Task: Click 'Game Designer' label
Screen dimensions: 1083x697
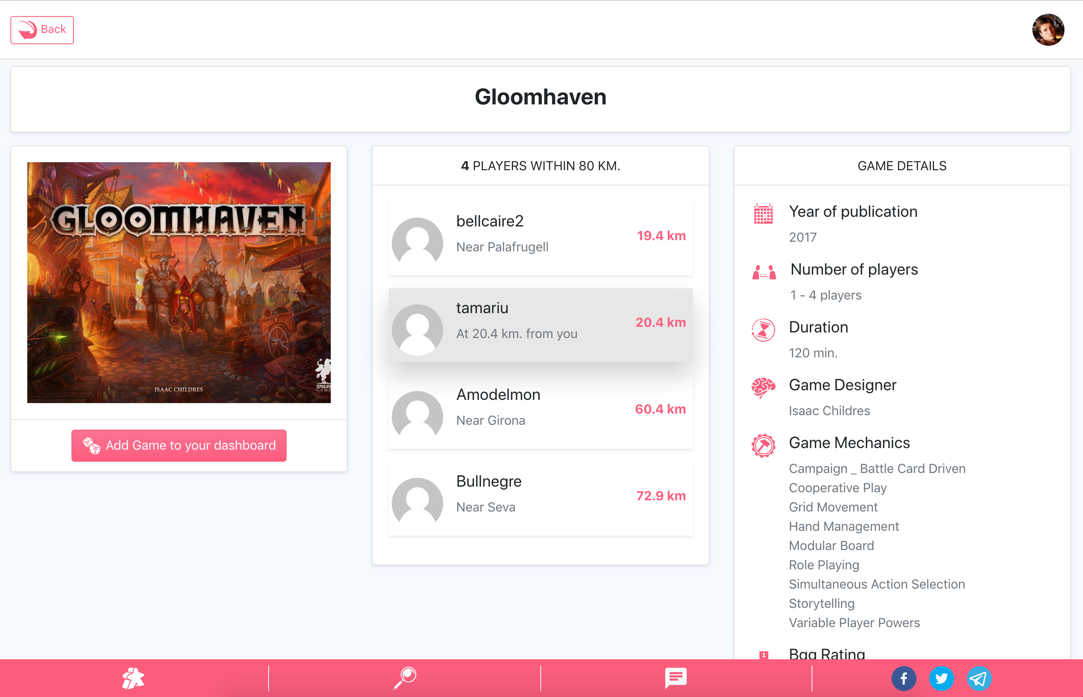Action: (x=842, y=385)
